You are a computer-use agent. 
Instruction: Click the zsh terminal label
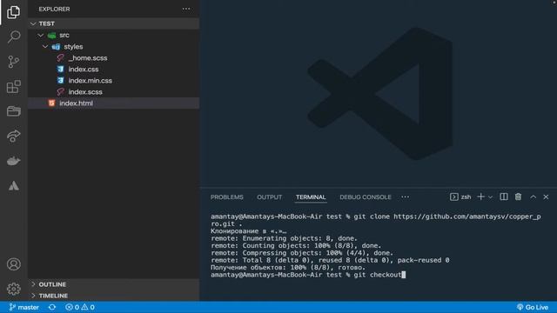point(466,197)
